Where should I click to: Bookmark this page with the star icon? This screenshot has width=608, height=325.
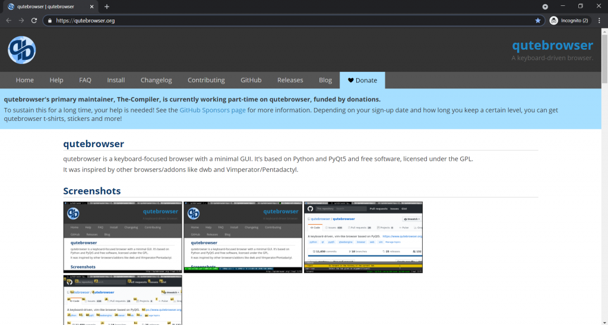(x=538, y=20)
